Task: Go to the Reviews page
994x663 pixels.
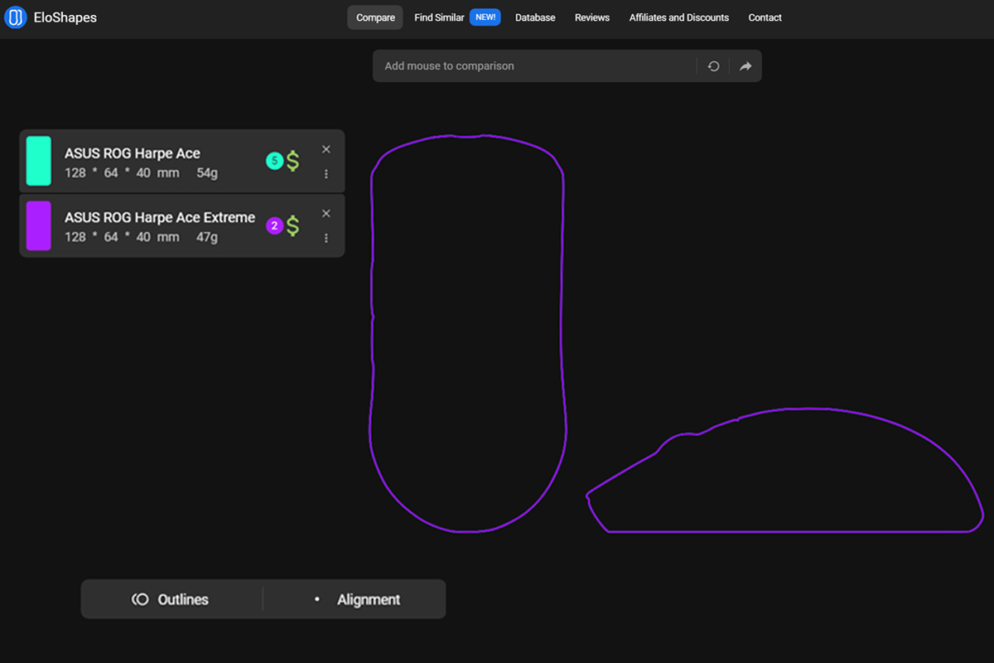Action: coord(592,17)
